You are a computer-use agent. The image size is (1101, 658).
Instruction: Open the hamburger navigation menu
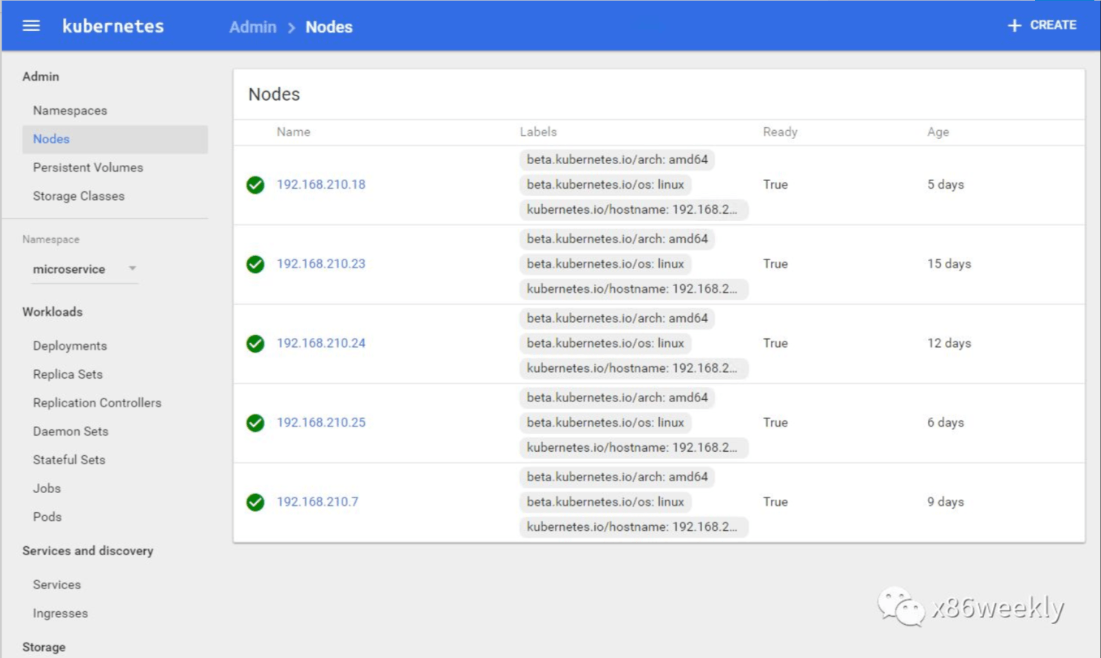[x=31, y=26]
